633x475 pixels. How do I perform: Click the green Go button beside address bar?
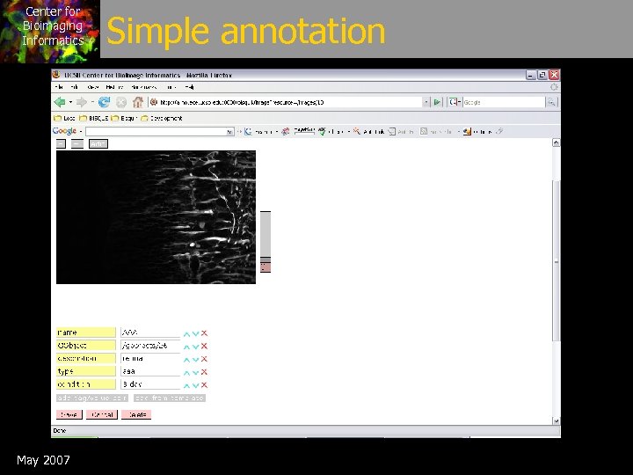[x=437, y=102]
